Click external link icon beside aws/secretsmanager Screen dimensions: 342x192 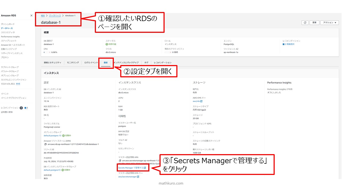138,177
